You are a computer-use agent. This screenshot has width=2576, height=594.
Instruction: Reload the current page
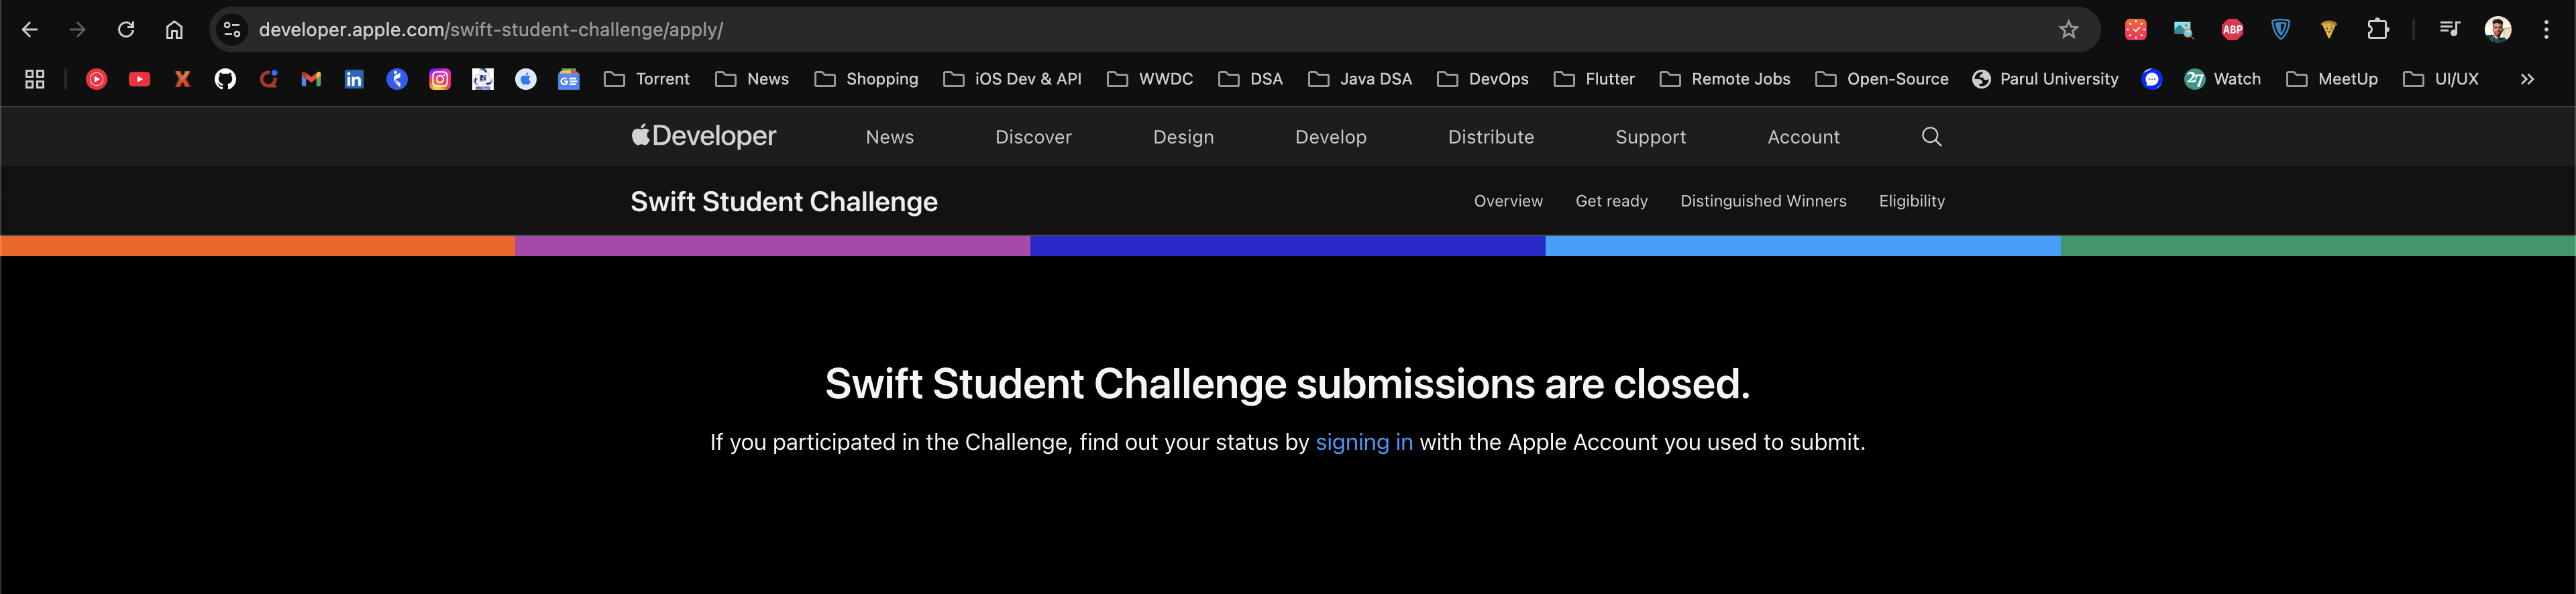pos(126,30)
